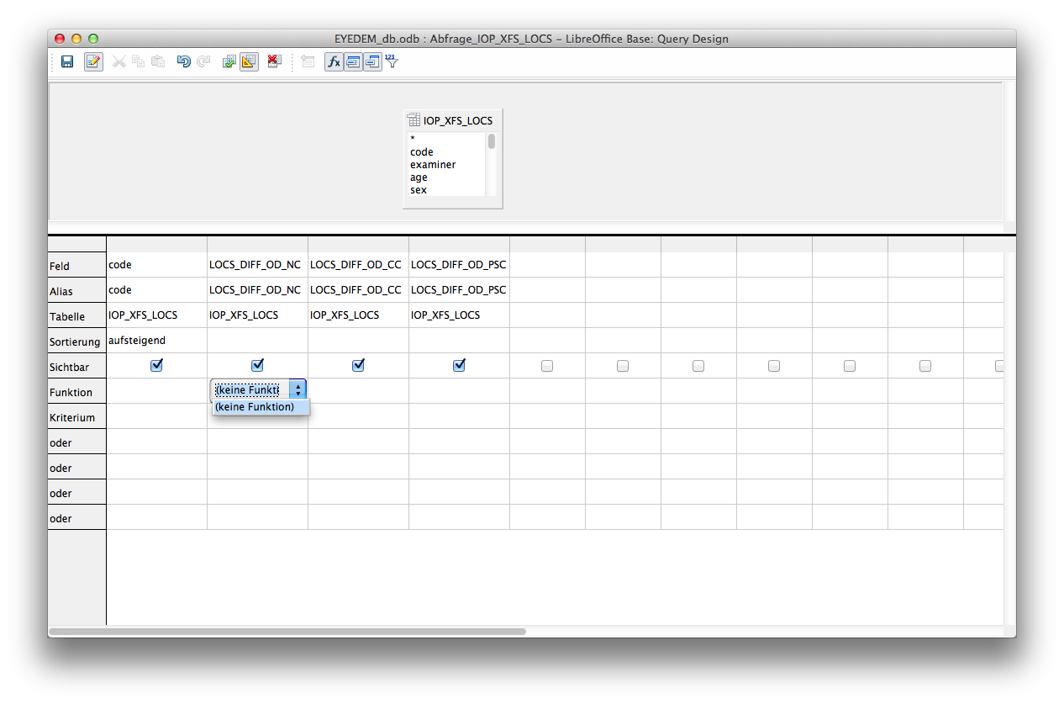Screen dimensions: 1064x704
Task: Click Sortierung cell under LOCS_DIFF_OD_NC
Action: point(257,341)
